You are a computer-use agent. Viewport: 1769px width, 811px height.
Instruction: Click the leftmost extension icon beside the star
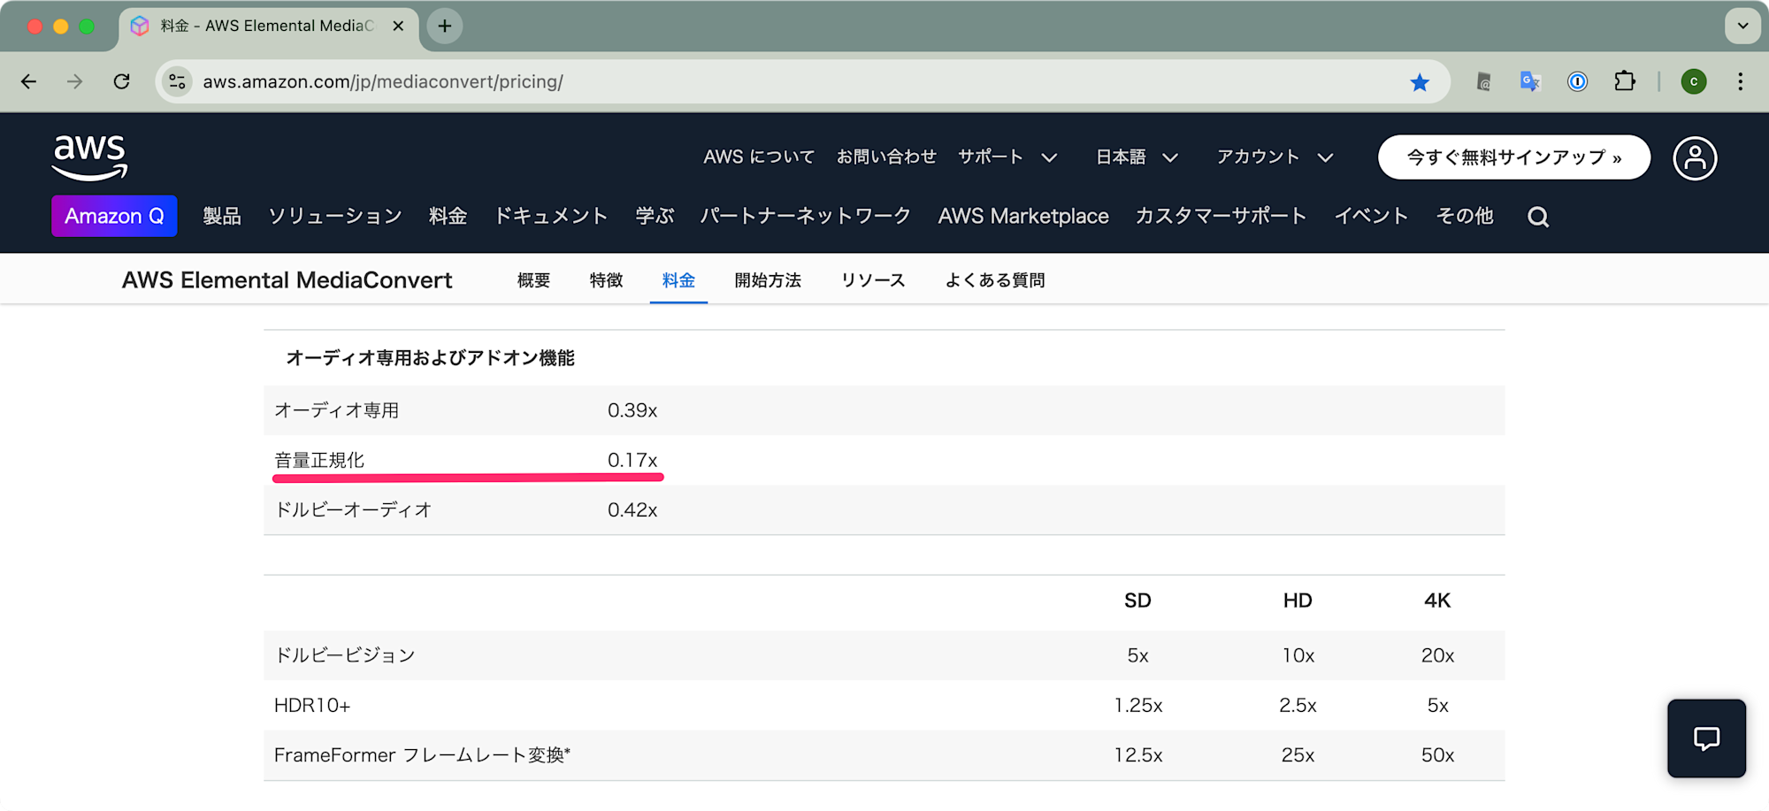pyautogui.click(x=1483, y=81)
